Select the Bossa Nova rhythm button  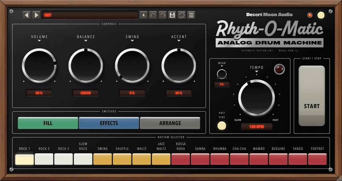pos(181,159)
